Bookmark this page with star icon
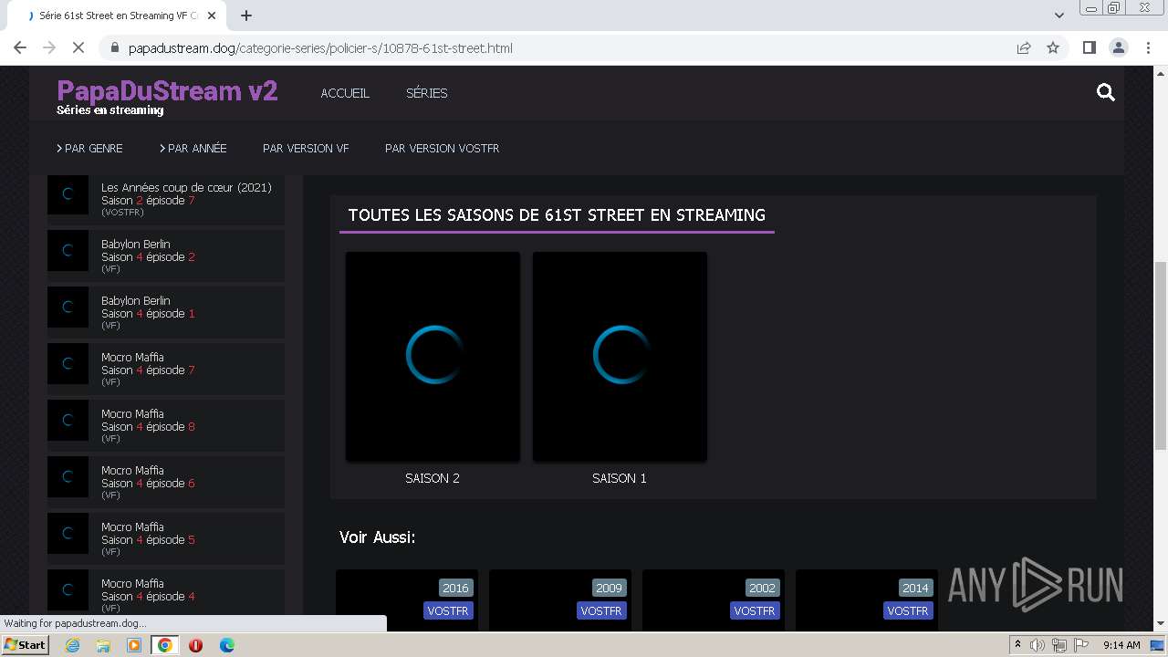The image size is (1168, 657). coord(1053,47)
